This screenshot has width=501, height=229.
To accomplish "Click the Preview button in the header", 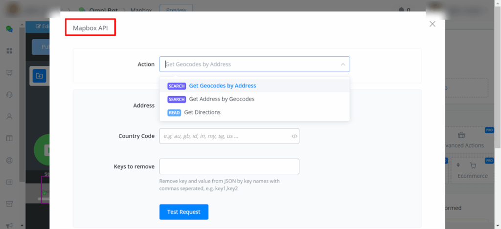I will click(176, 9).
